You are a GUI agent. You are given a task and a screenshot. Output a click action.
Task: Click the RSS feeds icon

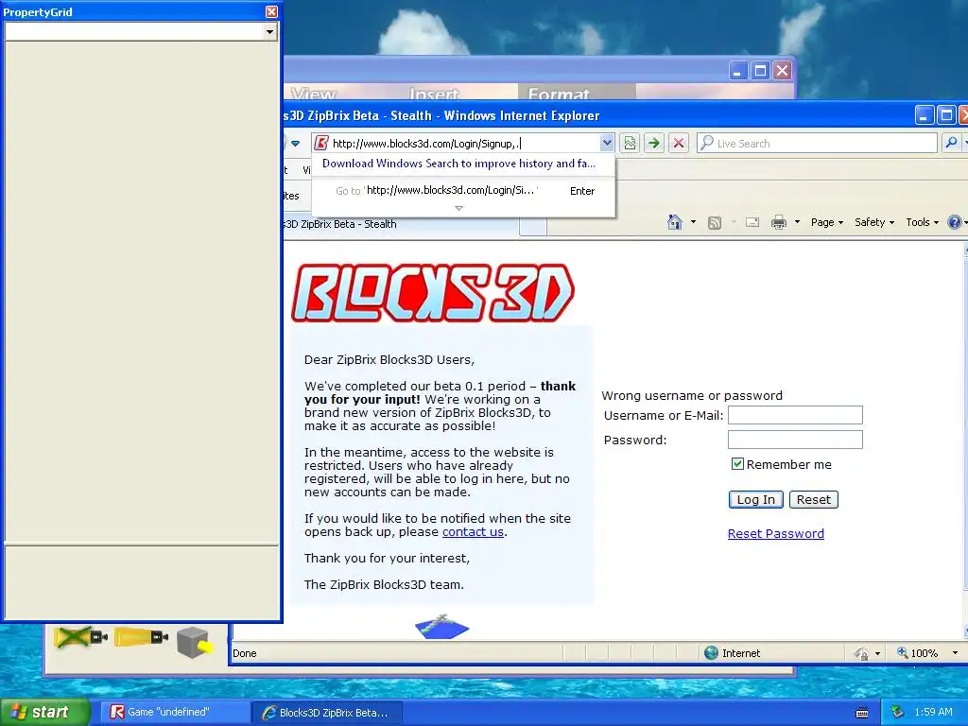point(715,223)
